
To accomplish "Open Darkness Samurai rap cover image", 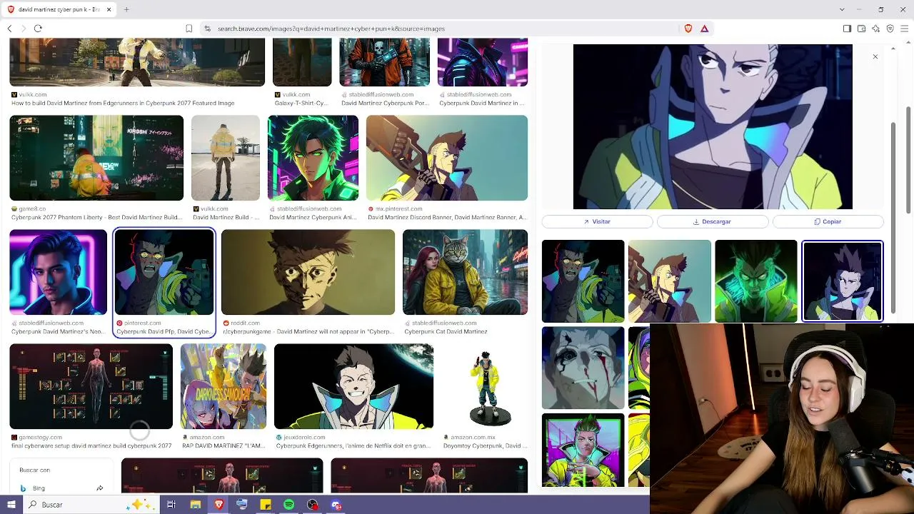I will [x=224, y=386].
